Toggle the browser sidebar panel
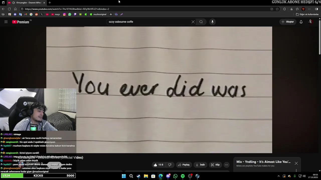This screenshot has width=321, height=180. tap(316, 9)
